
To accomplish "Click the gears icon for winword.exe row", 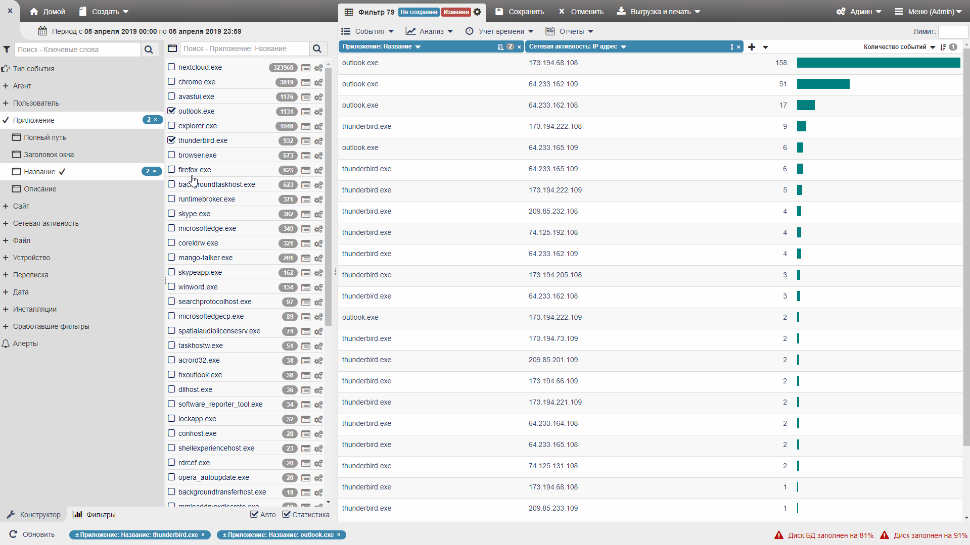I will click(x=318, y=287).
